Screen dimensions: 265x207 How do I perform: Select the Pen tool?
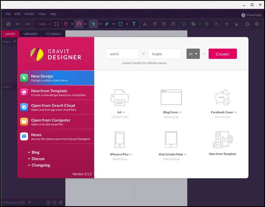click(107, 24)
